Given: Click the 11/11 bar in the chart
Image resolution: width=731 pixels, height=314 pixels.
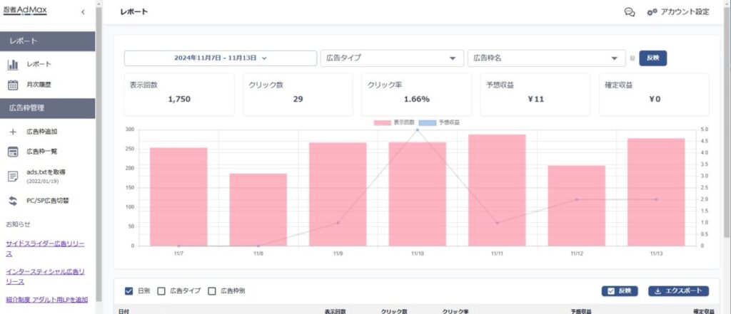Looking at the screenshot, I should [x=496, y=189].
